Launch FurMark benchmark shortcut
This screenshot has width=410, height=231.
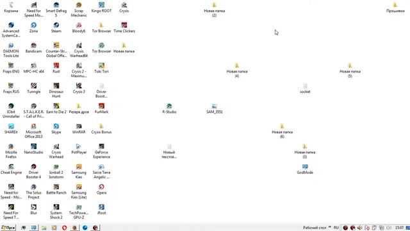[x=101, y=108]
